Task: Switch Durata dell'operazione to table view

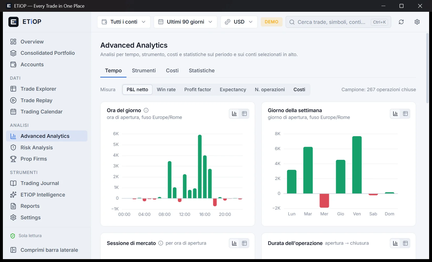Action: pos(405,243)
